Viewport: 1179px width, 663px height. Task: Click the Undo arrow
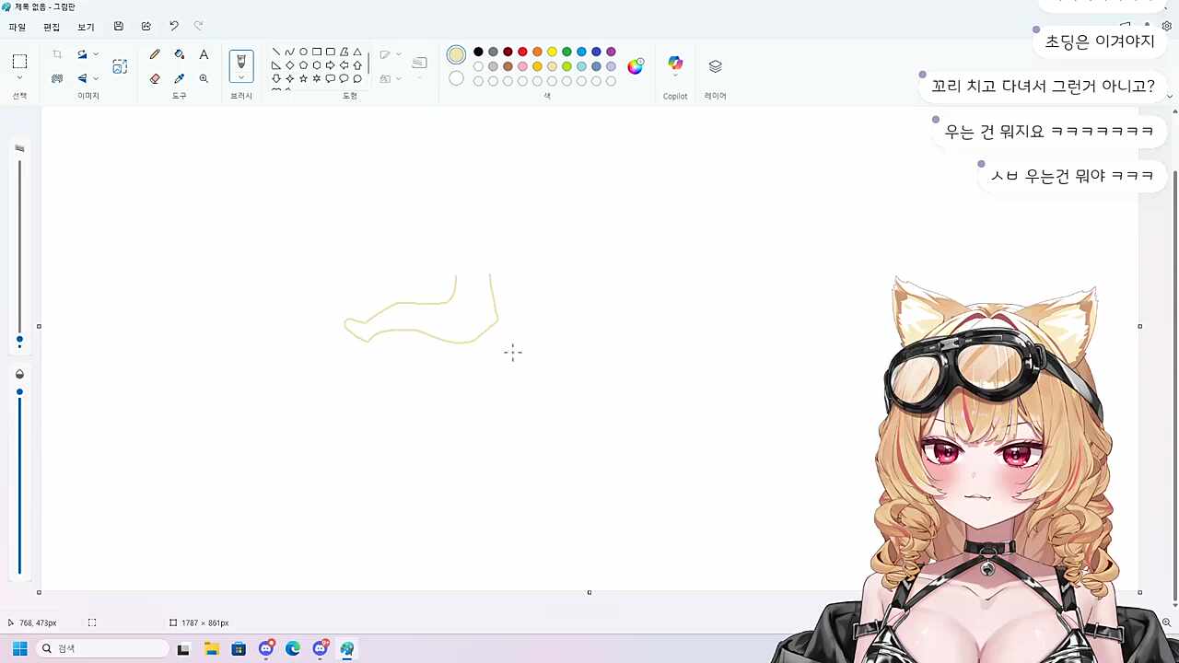tap(173, 27)
